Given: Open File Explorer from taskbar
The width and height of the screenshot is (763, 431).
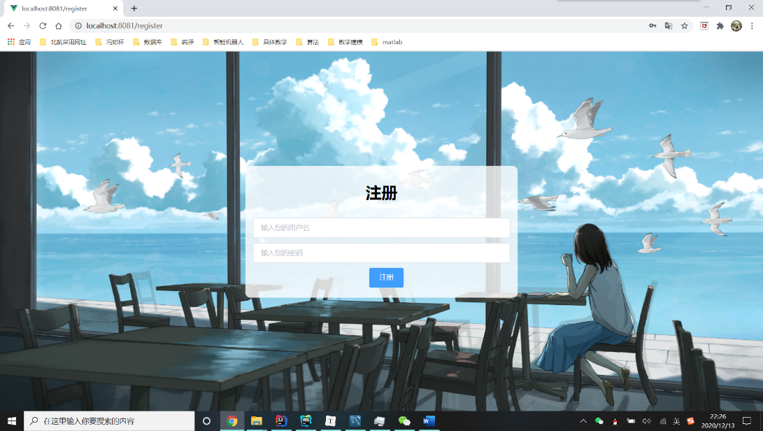Looking at the screenshot, I should coord(257,421).
